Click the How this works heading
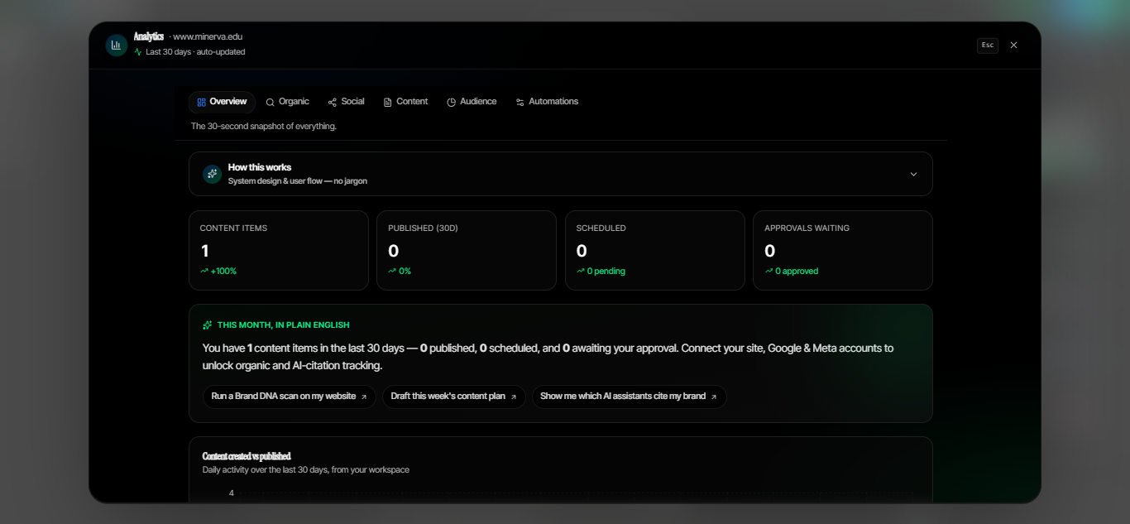Image resolution: width=1130 pixels, height=524 pixels. (260, 167)
